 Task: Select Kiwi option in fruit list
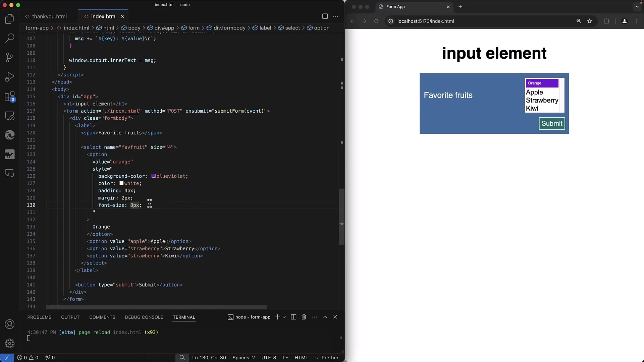click(x=542, y=108)
